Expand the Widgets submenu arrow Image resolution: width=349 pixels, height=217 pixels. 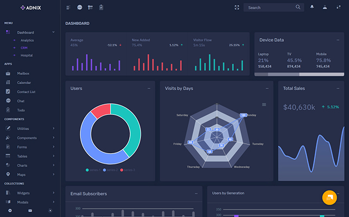[54, 193]
